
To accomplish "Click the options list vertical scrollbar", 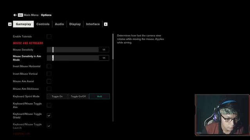I will (113, 78).
